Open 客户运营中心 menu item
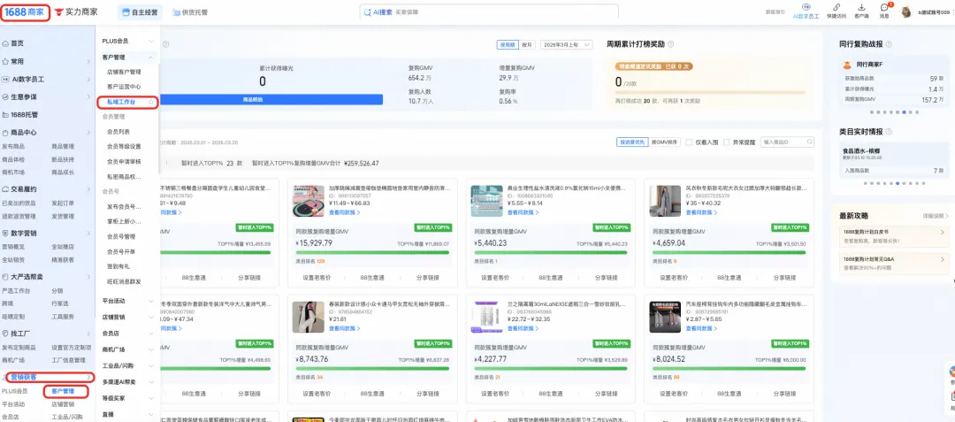Image resolution: width=955 pixels, height=422 pixels. [x=124, y=87]
